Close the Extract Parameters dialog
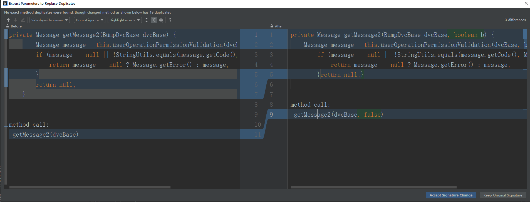Screen dimensions: 530x202 point(526,3)
